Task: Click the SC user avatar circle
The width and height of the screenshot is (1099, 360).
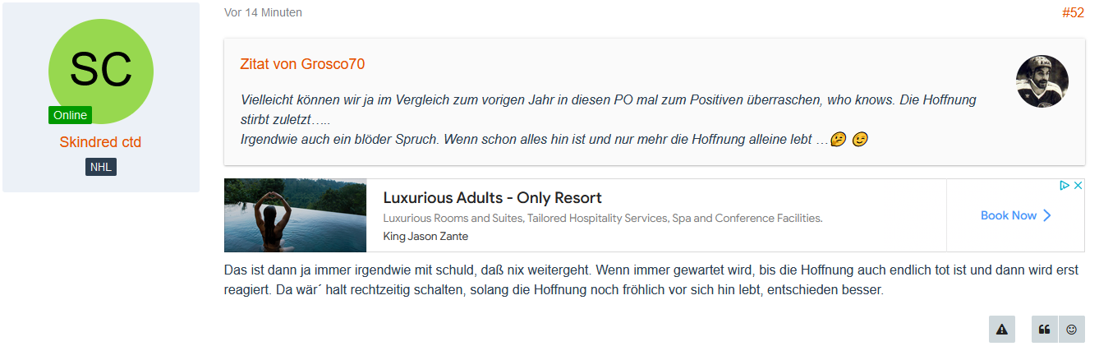Action: [x=101, y=72]
